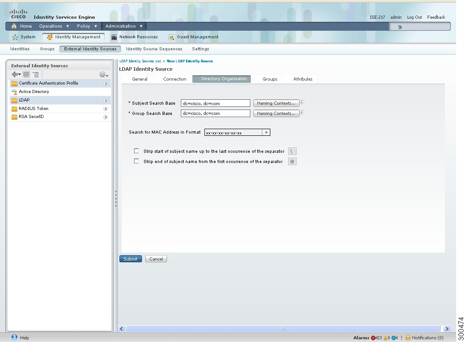This screenshot has width=465, height=342.
Task: Click the warning alarms yellow icon
Action: (x=386, y=338)
